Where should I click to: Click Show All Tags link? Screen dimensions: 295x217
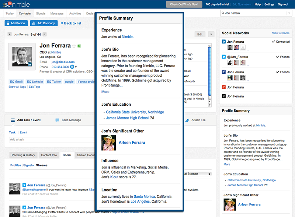pos(17,87)
